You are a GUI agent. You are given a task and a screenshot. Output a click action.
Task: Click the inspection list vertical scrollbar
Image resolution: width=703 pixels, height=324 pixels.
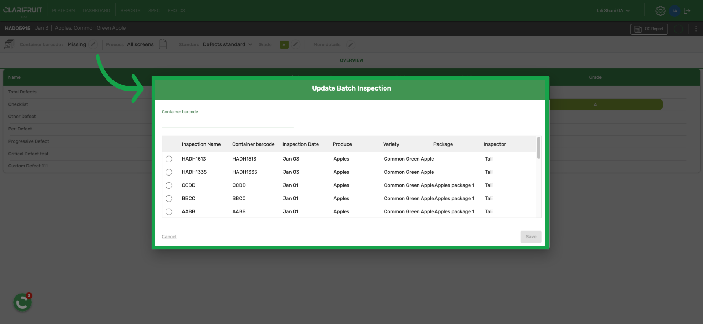tap(539, 148)
